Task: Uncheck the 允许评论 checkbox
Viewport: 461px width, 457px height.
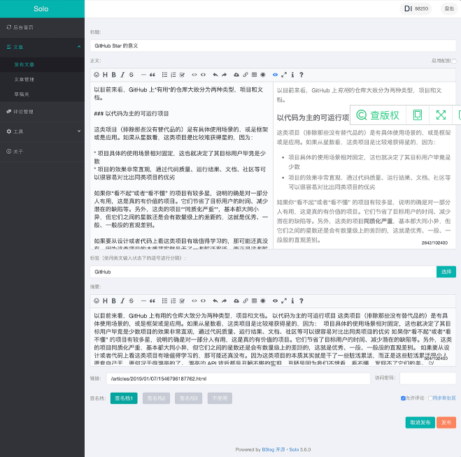Action: click(x=403, y=398)
